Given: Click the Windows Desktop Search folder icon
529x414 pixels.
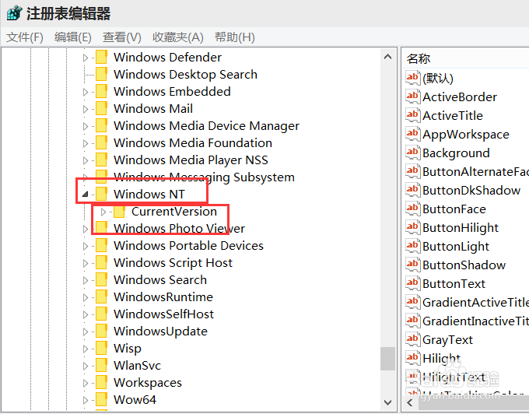Looking at the screenshot, I should point(102,74).
